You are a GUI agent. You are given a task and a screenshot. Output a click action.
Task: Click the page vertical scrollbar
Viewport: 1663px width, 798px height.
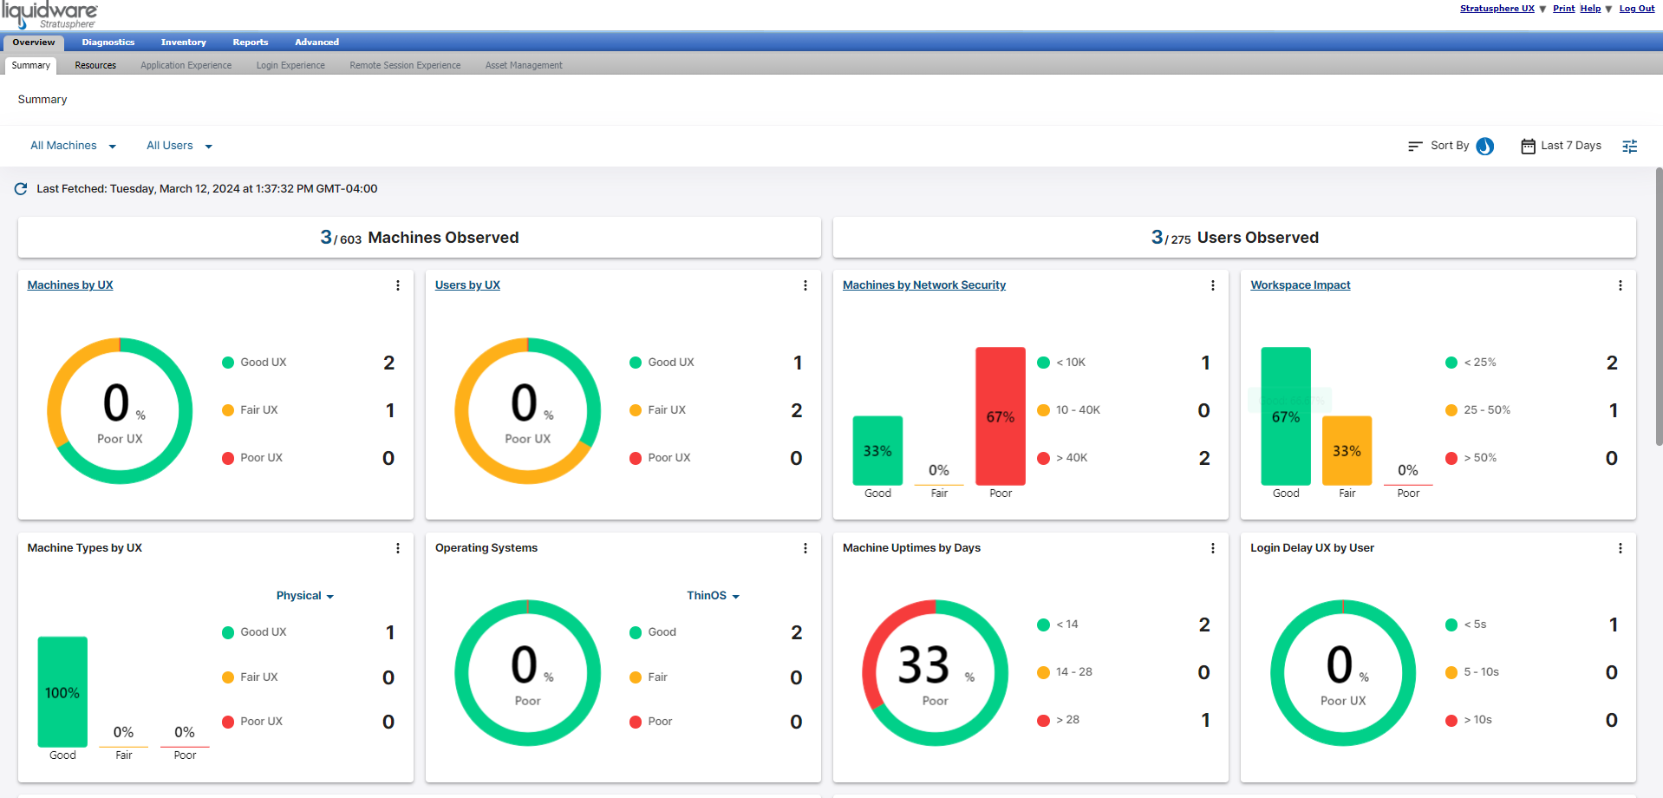point(1659,307)
